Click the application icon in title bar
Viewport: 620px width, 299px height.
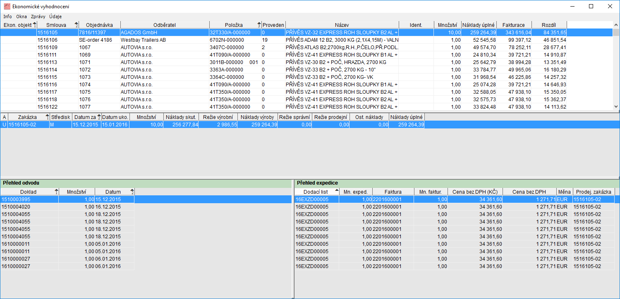point(7,6)
